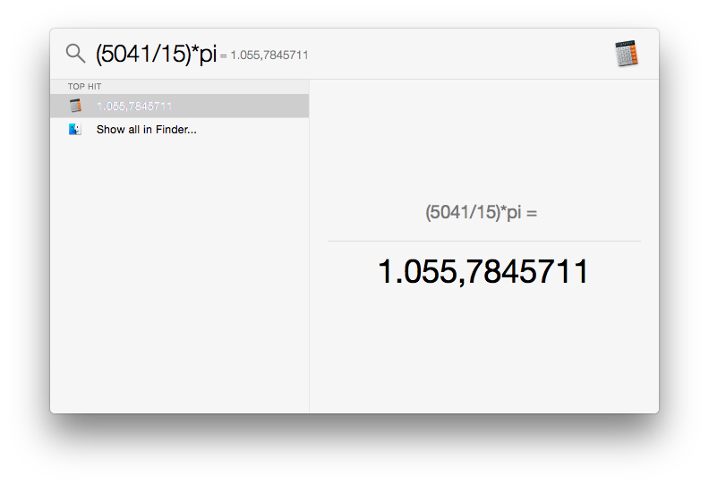Click the inline result after the query
The height and width of the screenshot is (485, 709).
click(x=264, y=55)
